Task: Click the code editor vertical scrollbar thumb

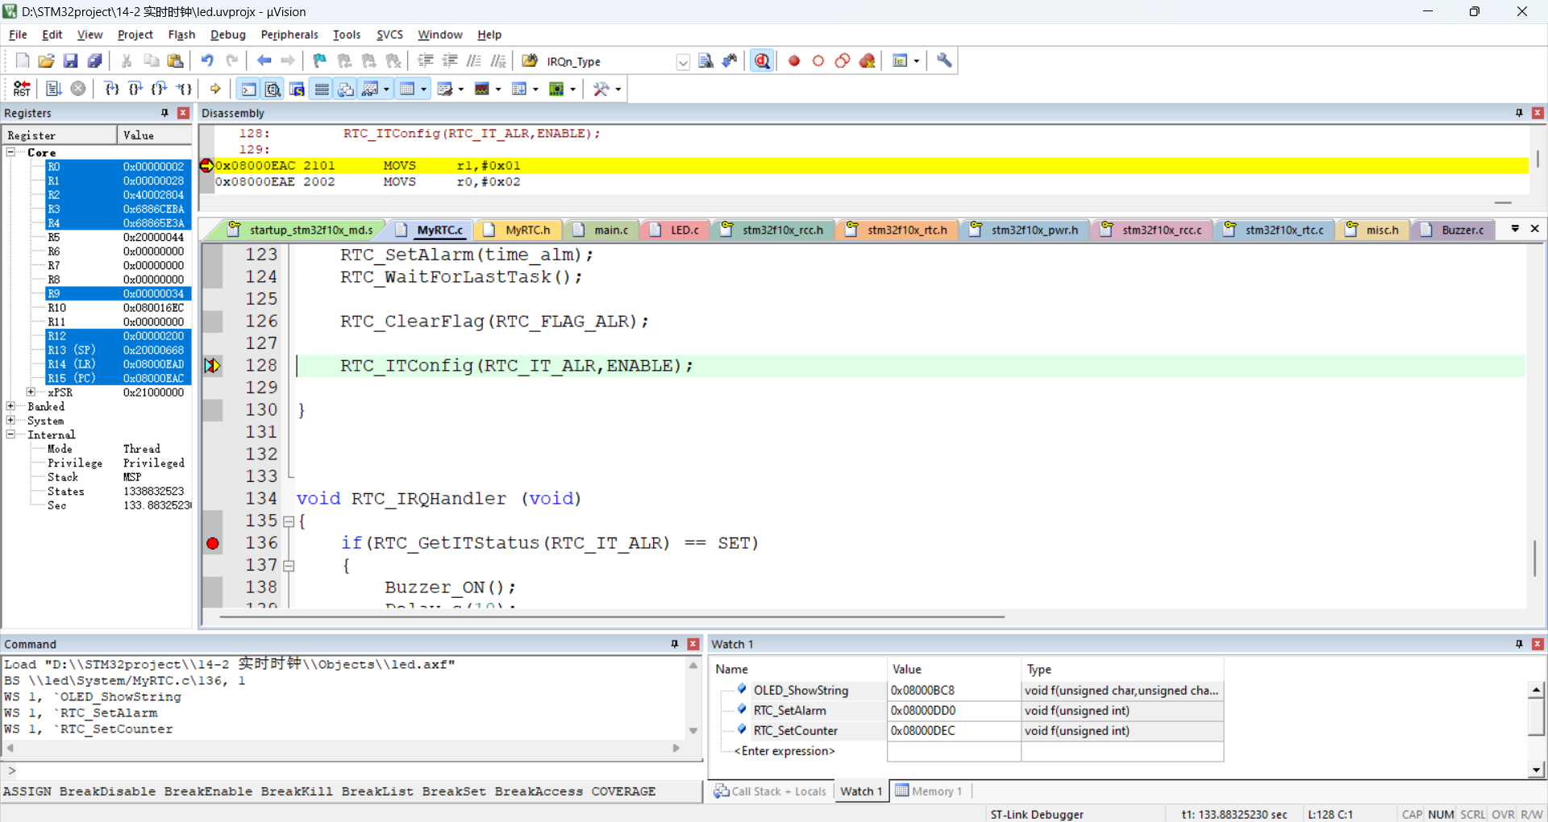Action: 1534,558
